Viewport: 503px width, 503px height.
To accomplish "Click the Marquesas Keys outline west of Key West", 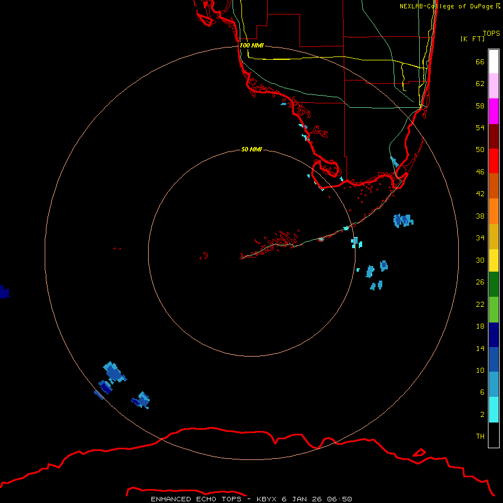I will 204,256.
